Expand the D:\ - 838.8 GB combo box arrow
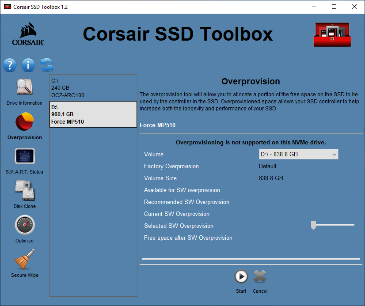This screenshot has width=365, height=306. click(x=334, y=154)
